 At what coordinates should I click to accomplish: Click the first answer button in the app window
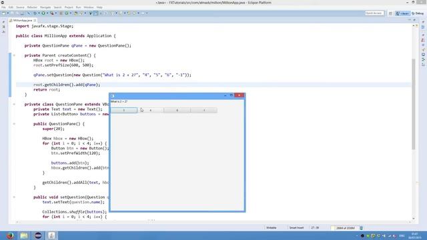pos(124,110)
